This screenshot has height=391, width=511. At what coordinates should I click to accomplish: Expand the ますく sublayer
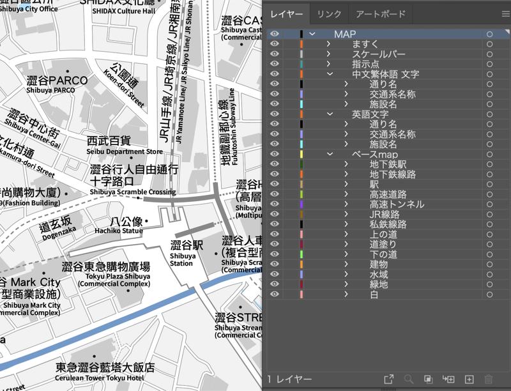click(328, 43)
